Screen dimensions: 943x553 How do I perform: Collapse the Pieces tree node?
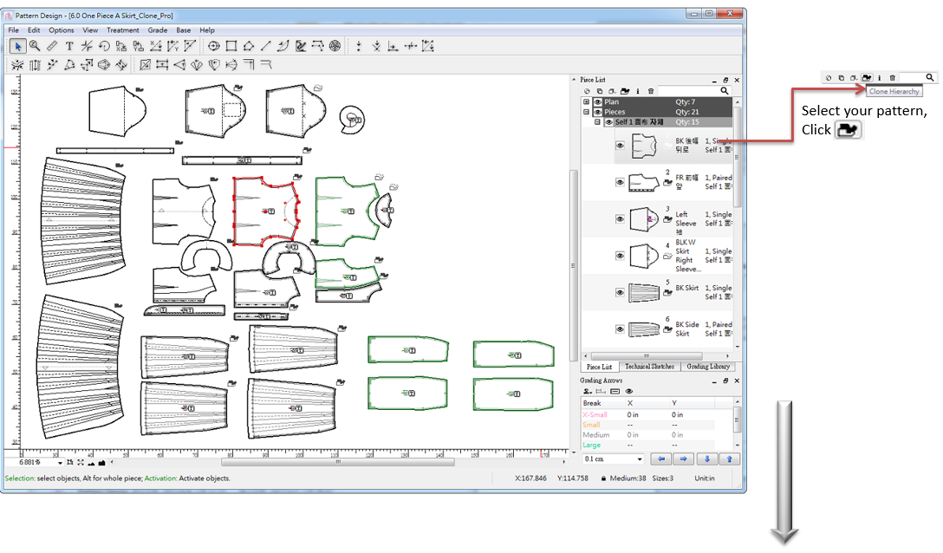587,112
